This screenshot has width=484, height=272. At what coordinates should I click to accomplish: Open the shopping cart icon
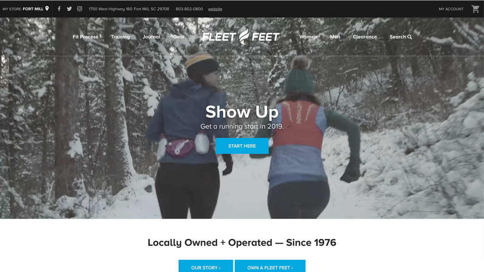[x=475, y=9]
